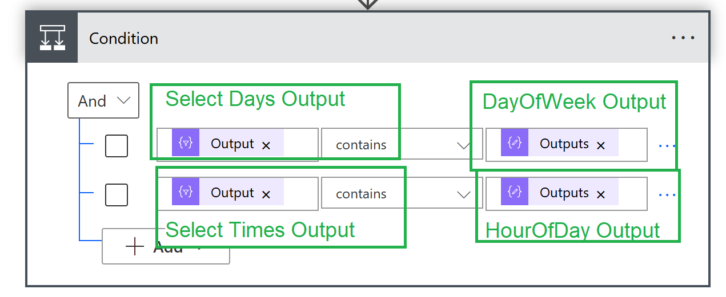The image size is (726, 297).
Task: Open the Condition card ellipsis menu
Action: coord(683,38)
